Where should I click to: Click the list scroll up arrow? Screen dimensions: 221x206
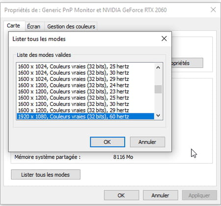158,67
